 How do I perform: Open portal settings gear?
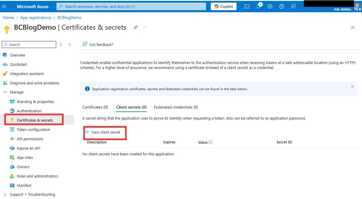[270, 6]
